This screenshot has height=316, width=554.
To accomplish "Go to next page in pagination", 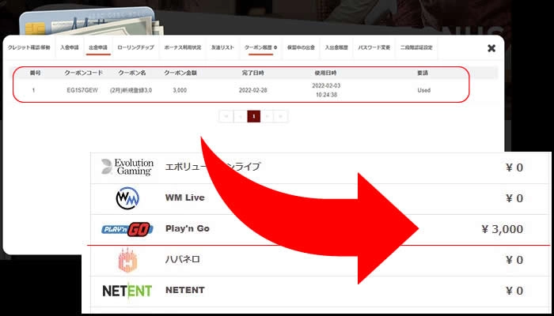I will 268,116.
